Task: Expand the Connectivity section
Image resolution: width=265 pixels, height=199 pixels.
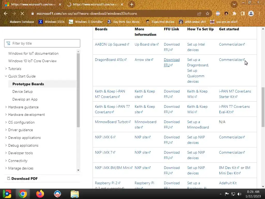Action: click(16, 161)
